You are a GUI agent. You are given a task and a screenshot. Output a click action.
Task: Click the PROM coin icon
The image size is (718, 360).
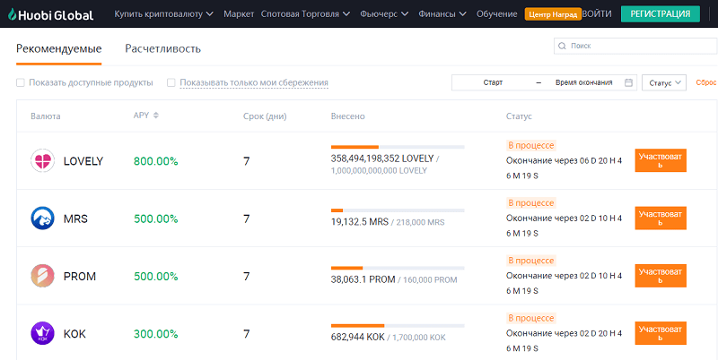[x=42, y=276]
